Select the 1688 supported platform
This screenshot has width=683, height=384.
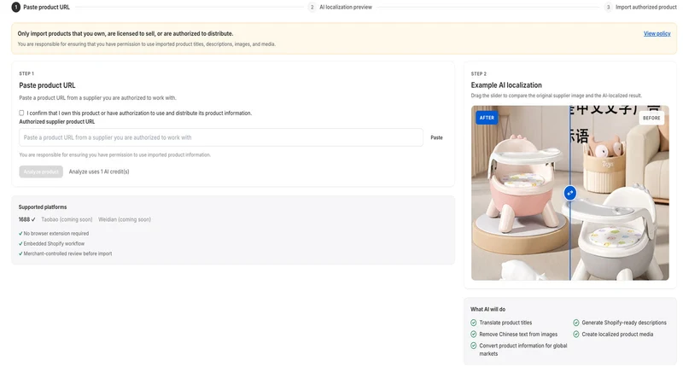point(27,219)
